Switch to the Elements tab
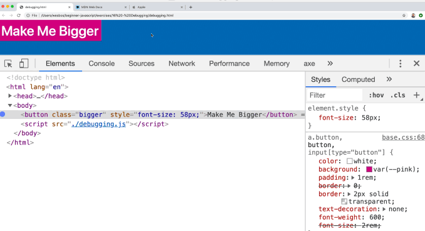 click(x=60, y=64)
